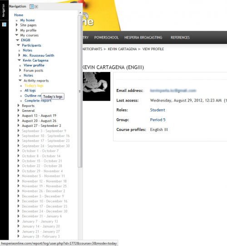Open the Outline report link
The width and height of the screenshot is (227, 246).
click(x=33, y=96)
